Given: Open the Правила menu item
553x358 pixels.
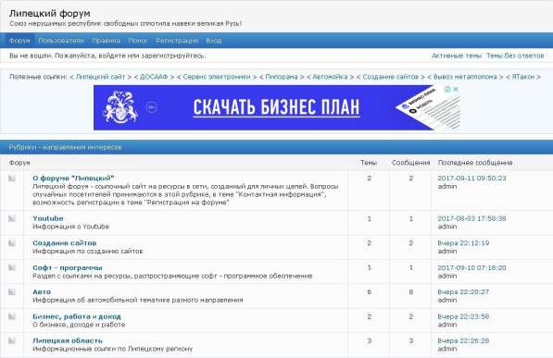Looking at the screenshot, I should pyautogui.click(x=107, y=41).
